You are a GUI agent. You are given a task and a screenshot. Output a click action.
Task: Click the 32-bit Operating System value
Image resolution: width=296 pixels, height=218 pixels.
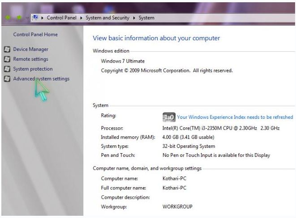189,146
